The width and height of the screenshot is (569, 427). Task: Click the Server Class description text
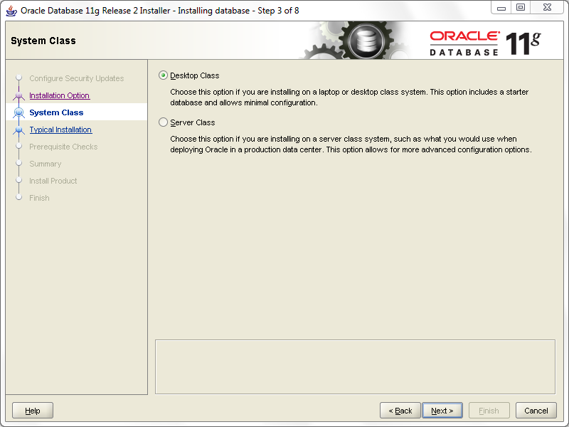[x=351, y=144]
